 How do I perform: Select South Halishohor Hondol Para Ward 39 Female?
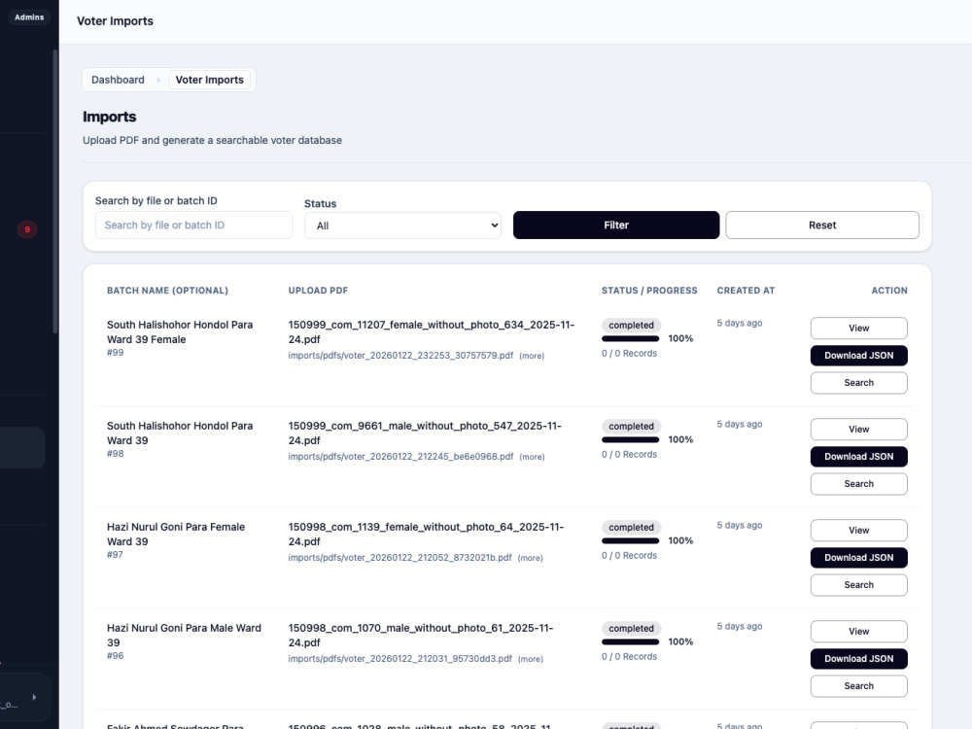pos(180,331)
